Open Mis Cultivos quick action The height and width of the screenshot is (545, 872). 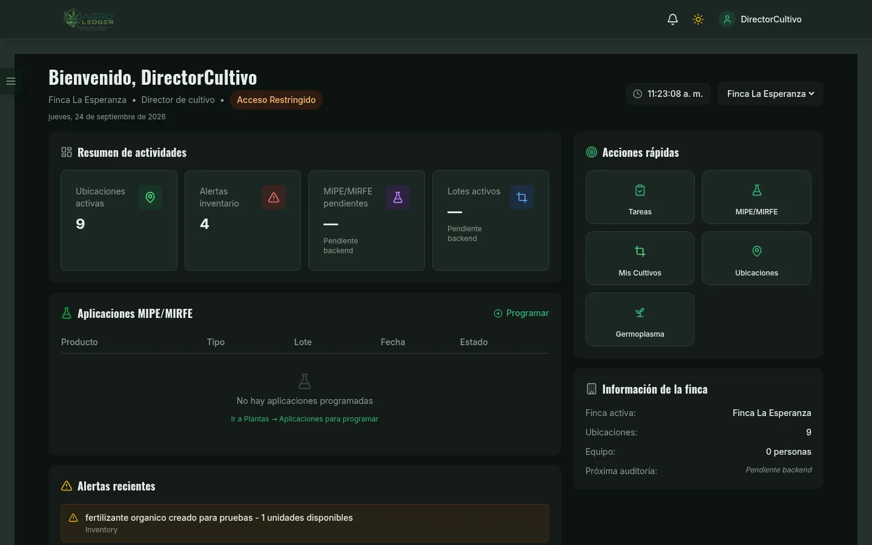(x=640, y=259)
